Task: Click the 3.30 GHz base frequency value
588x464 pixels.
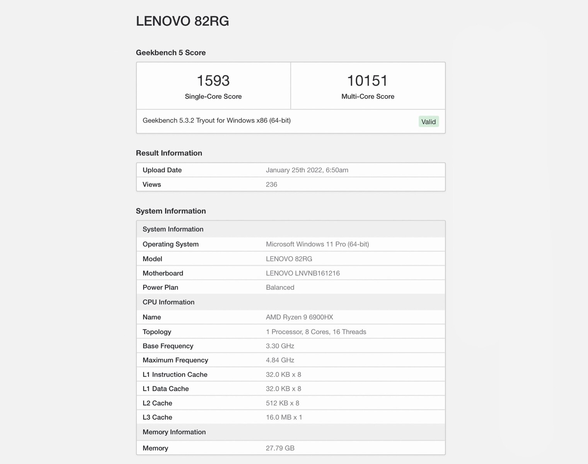Action: (x=280, y=346)
